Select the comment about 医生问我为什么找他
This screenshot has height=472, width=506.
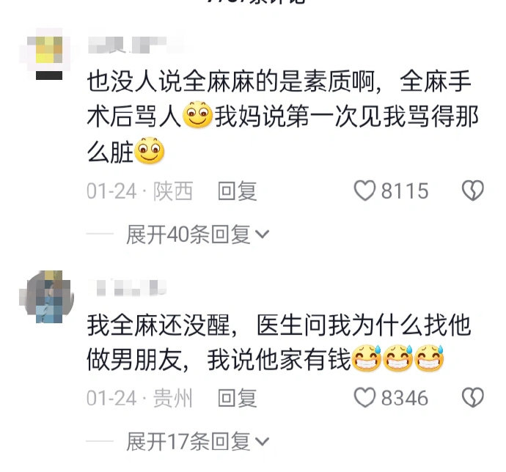[x=279, y=342]
